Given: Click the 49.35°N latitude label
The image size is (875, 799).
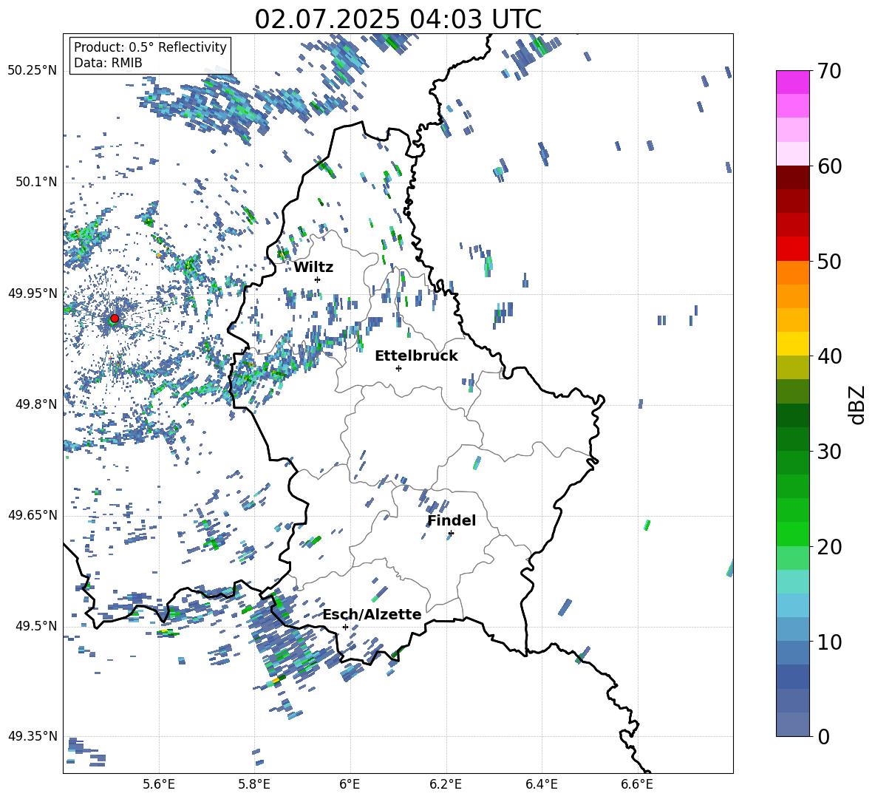Looking at the screenshot, I should point(33,736).
